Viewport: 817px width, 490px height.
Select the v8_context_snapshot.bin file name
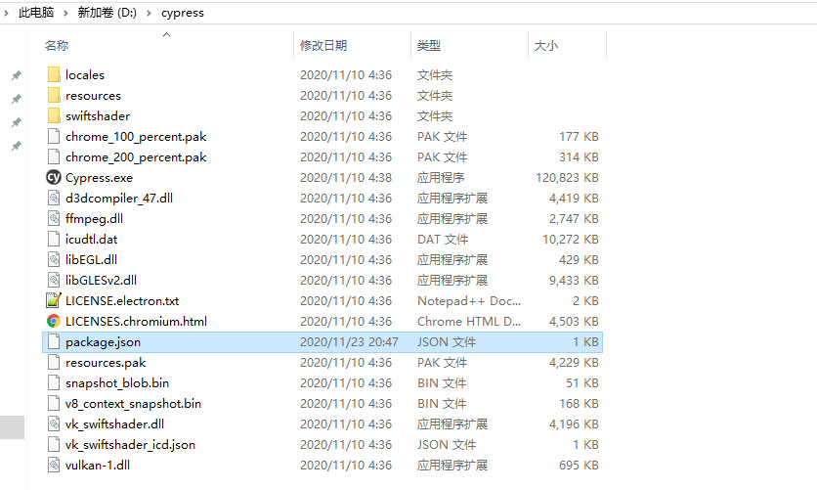click(x=133, y=404)
